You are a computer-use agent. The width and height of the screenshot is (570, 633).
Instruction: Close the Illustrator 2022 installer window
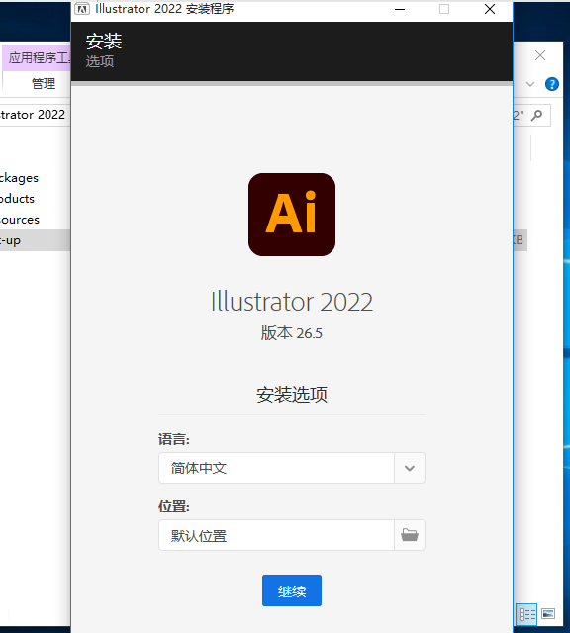(490, 9)
